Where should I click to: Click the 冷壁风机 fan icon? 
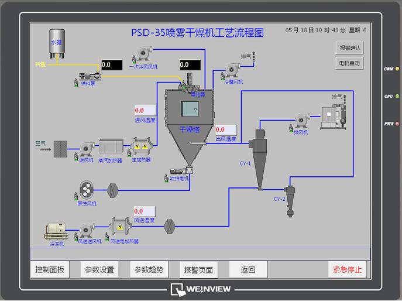(x=232, y=72)
